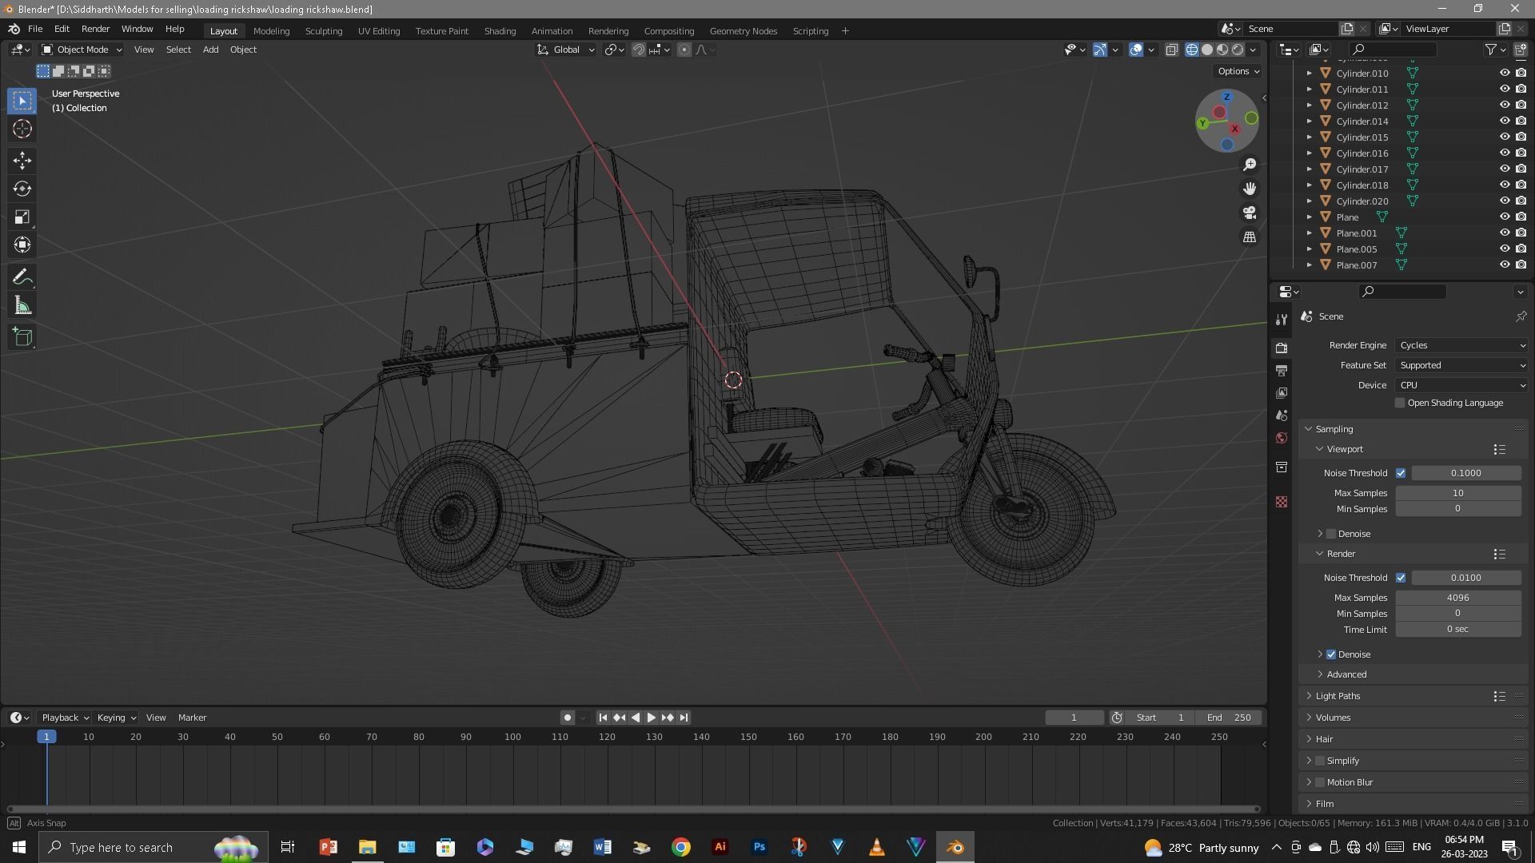Click the outliner filter funnel icon
Image resolution: width=1535 pixels, height=863 pixels.
(1491, 50)
